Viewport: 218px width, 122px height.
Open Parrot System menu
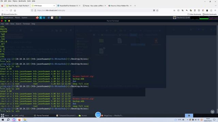click(25, 18)
